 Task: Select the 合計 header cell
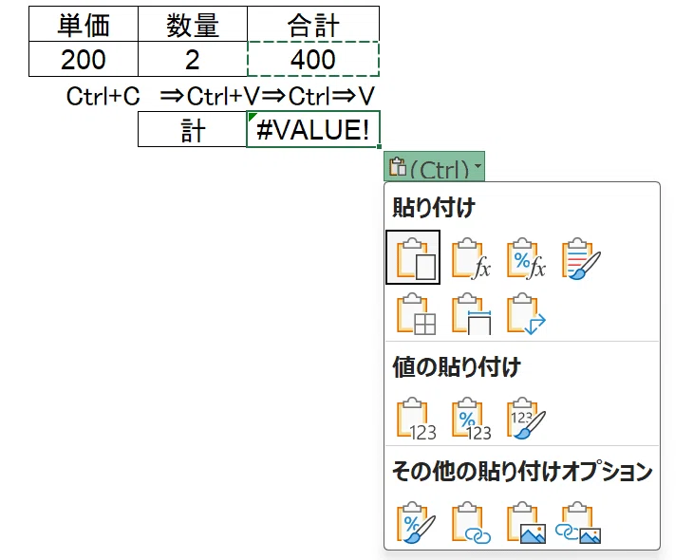click(x=313, y=25)
